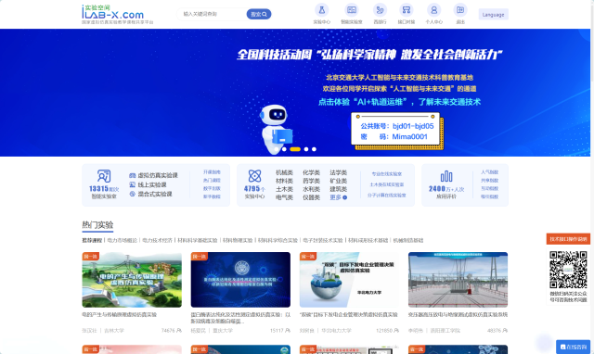Click the bar chart icon above 2400万
The width and height of the screenshot is (594, 354).
click(x=446, y=176)
